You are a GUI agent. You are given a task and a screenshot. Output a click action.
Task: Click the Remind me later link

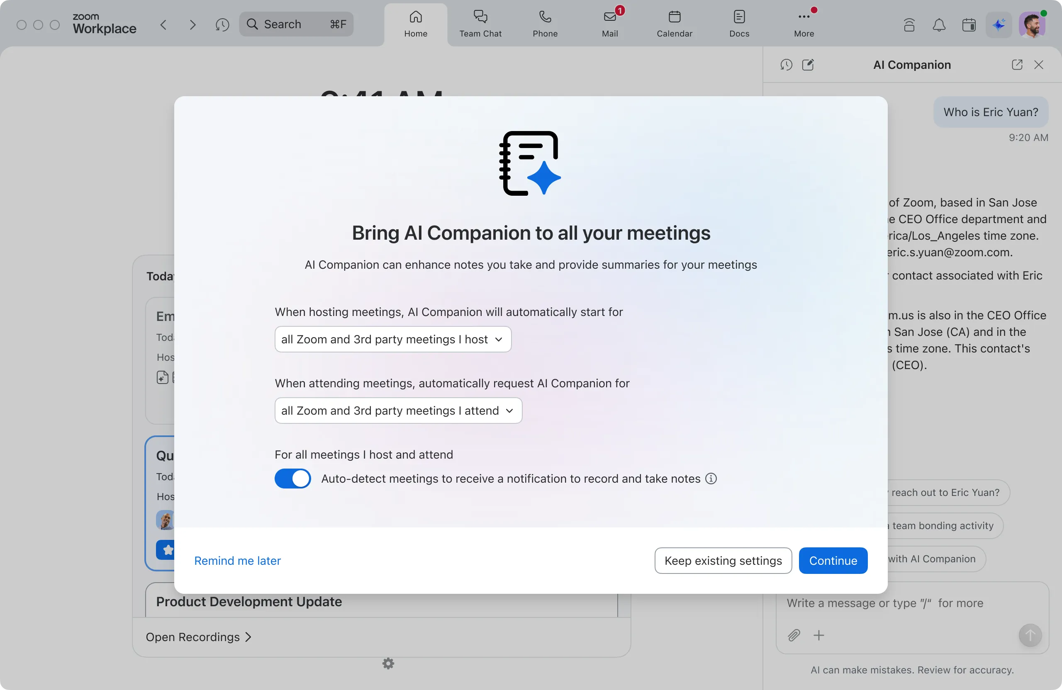[x=237, y=560]
